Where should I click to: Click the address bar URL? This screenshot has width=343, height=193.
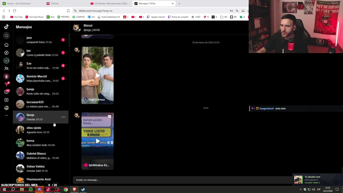(96, 11)
